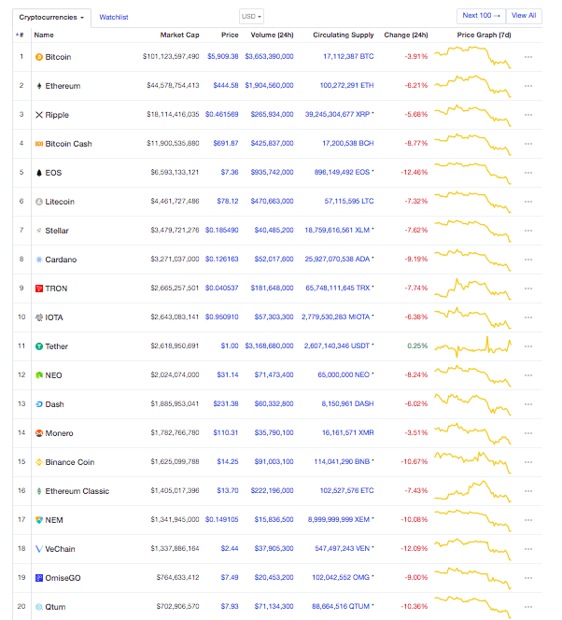The image size is (562, 620).
Task: Click the OmiseGO logo icon
Action: pyautogui.click(x=38, y=578)
